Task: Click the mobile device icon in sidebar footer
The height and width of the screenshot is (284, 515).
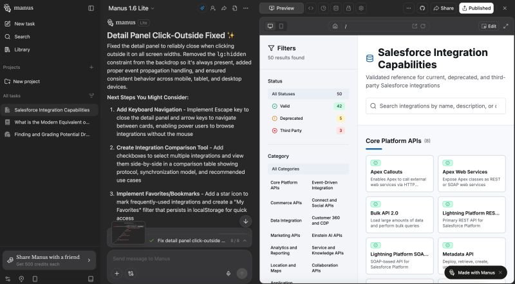Action: pyautogui.click(x=35, y=279)
